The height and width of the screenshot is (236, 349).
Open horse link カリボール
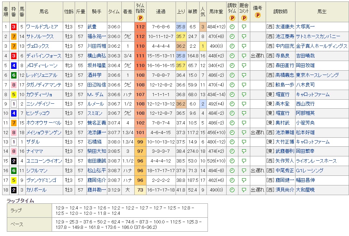[x=36, y=190]
